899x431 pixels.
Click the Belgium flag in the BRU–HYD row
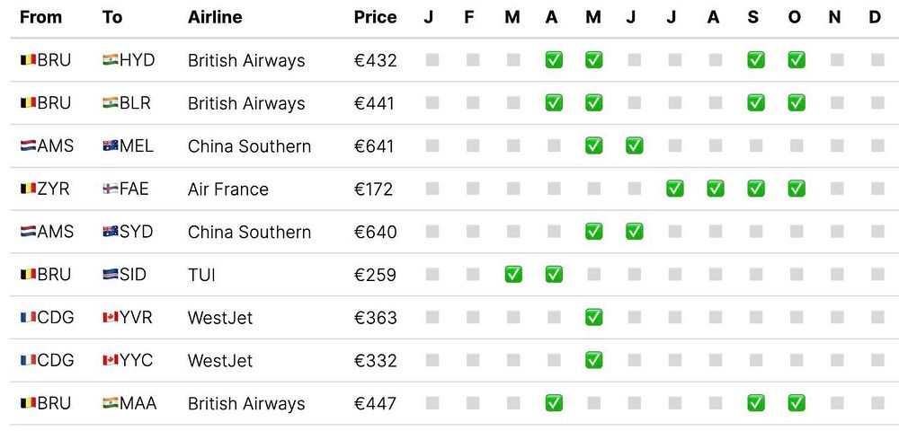[28, 60]
